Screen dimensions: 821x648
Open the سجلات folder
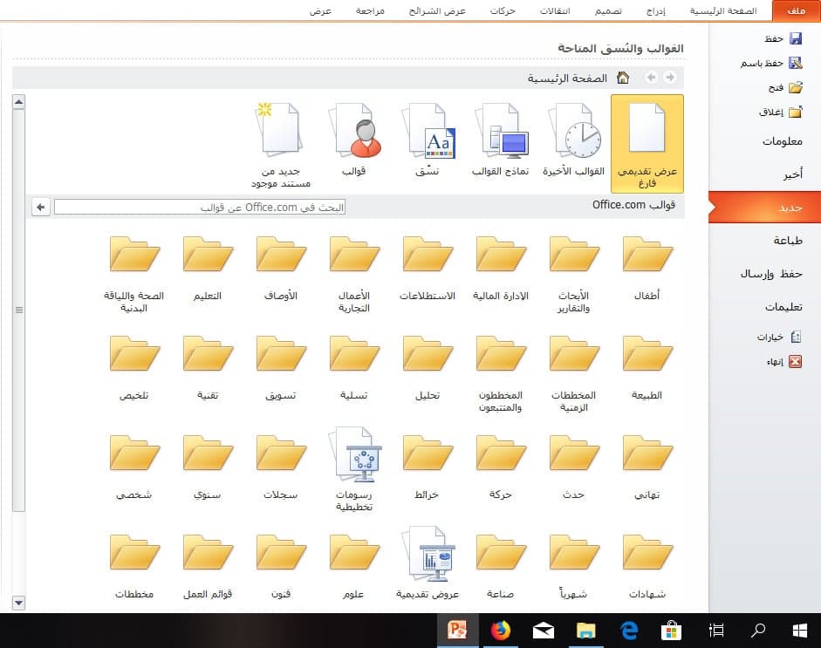281,467
